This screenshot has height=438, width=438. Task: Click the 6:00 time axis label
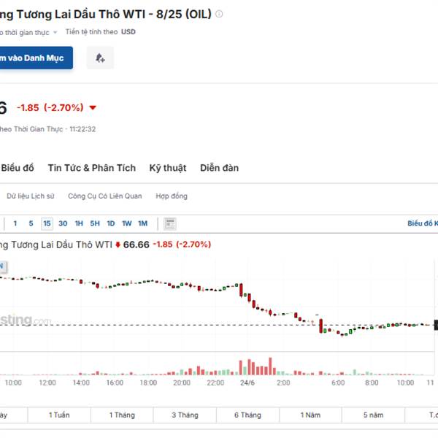[x=338, y=383]
